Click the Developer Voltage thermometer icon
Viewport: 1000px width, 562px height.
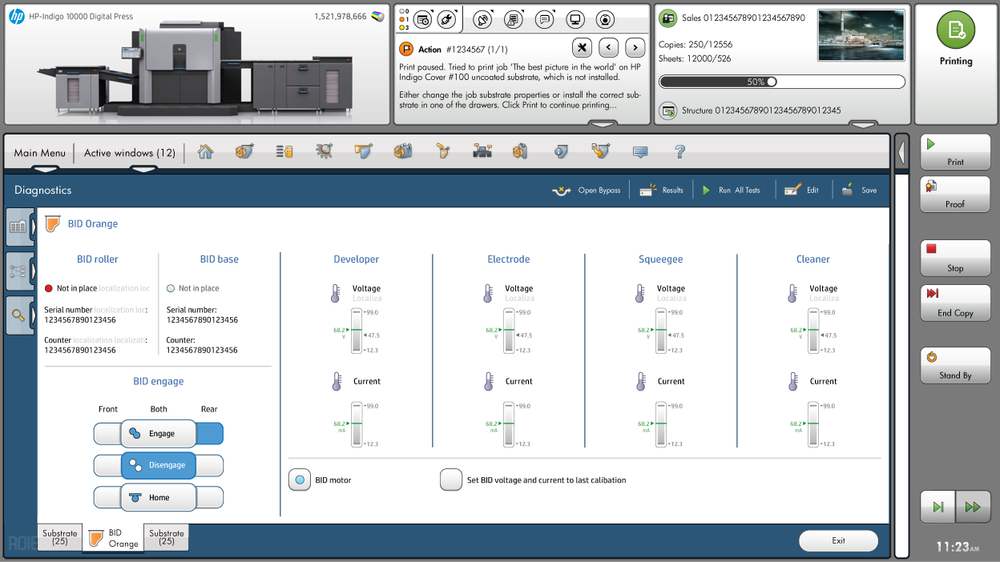coord(336,293)
